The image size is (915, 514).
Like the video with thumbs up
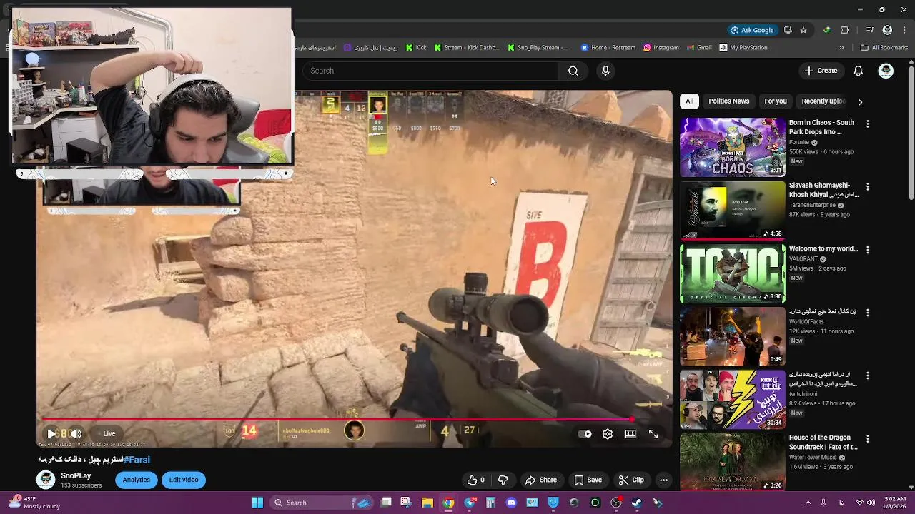pyautogui.click(x=476, y=480)
